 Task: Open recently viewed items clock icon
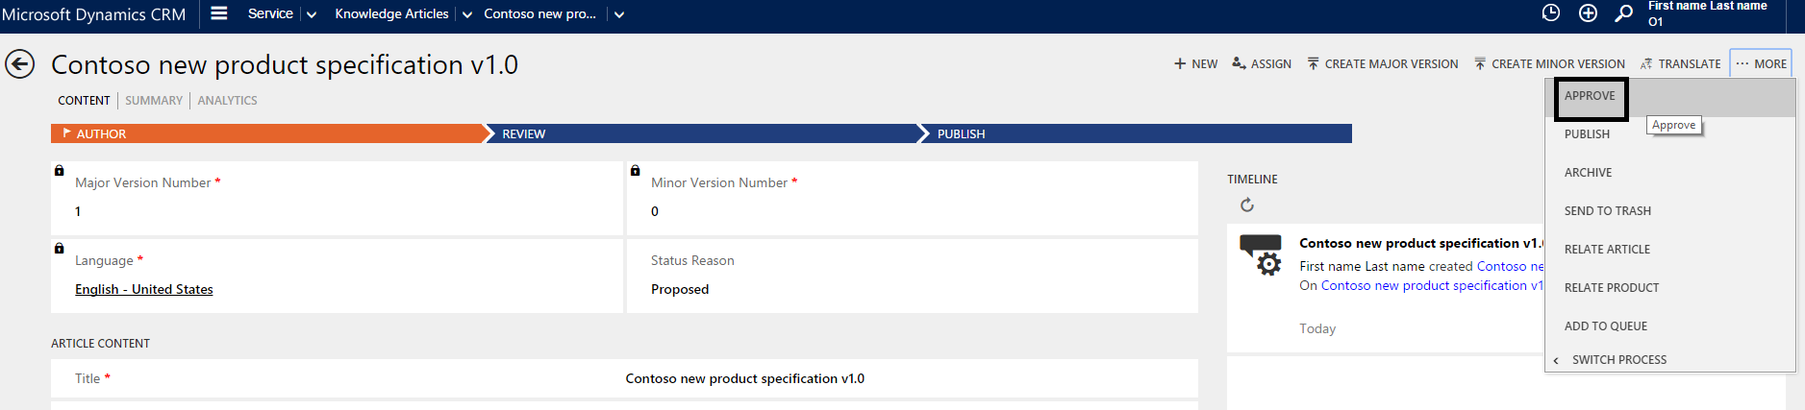point(1551,12)
